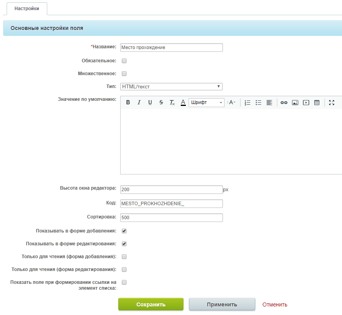Toggle the Множественное checkbox
This screenshot has width=342, height=315.
[x=124, y=74]
